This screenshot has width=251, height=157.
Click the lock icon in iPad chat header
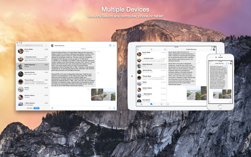point(211,50)
